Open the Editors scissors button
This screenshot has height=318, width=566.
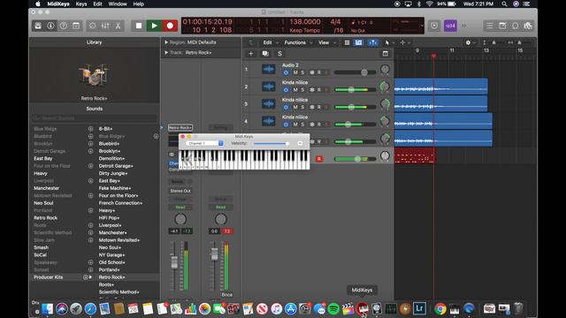pyautogui.click(x=118, y=26)
